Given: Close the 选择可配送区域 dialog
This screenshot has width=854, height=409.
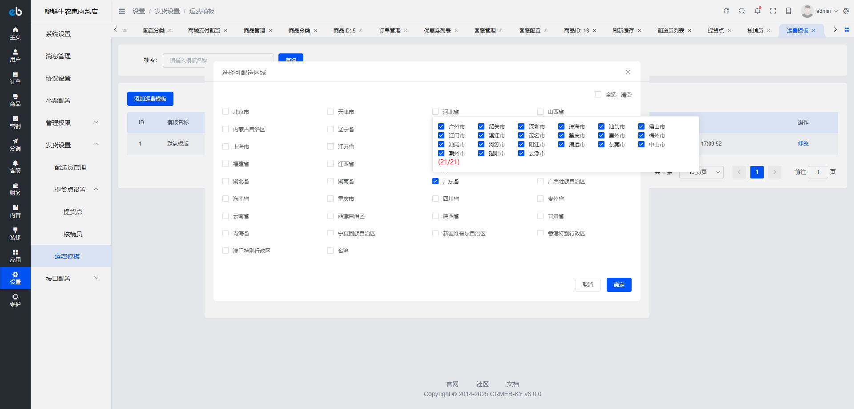Looking at the screenshot, I should [628, 72].
